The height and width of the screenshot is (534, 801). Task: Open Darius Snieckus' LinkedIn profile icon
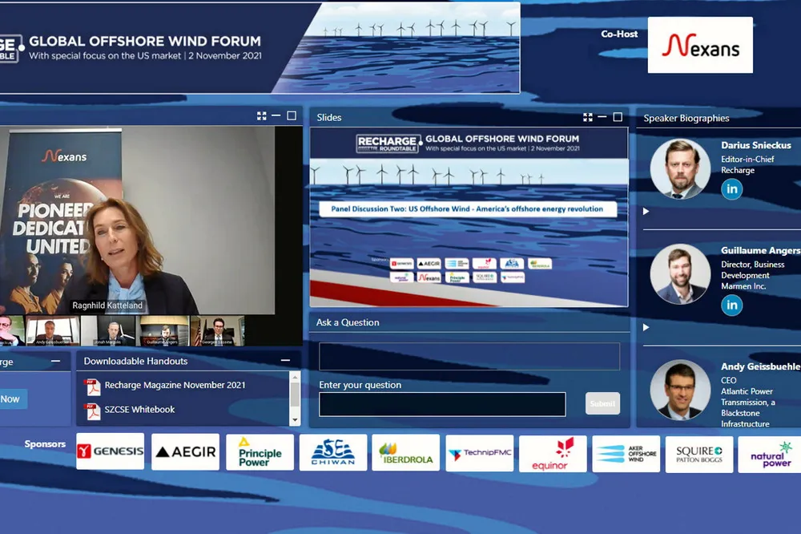point(731,189)
